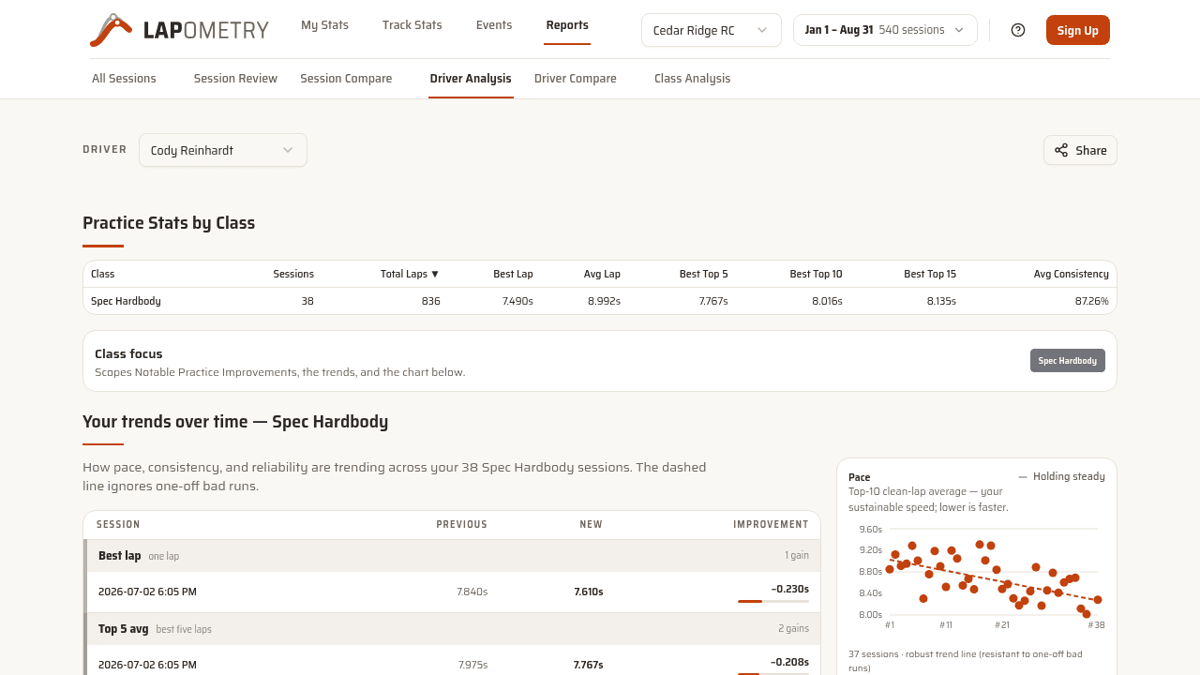1200x675 pixels.
Task: Select the Driver Analysis tab
Action: tap(471, 79)
